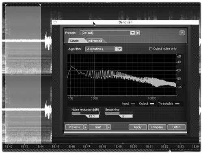Viewport: 203px width, 154px height.
Task: Click the Algorithm stepper arrows
Action: [116, 49]
